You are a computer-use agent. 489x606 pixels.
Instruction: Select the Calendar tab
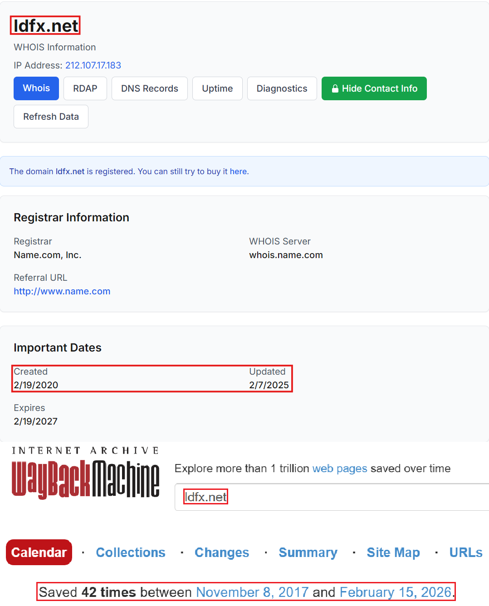pyautogui.click(x=39, y=552)
